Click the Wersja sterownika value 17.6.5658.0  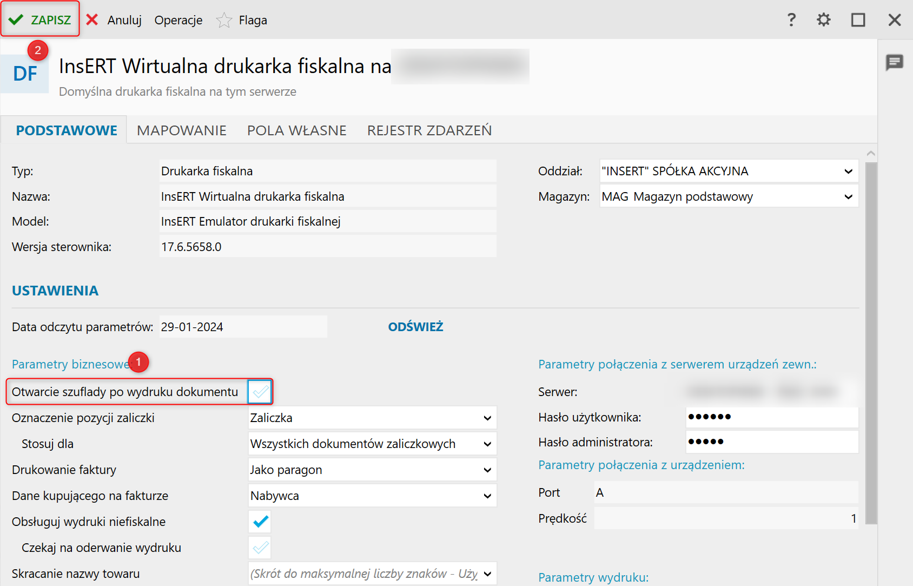[327, 247]
